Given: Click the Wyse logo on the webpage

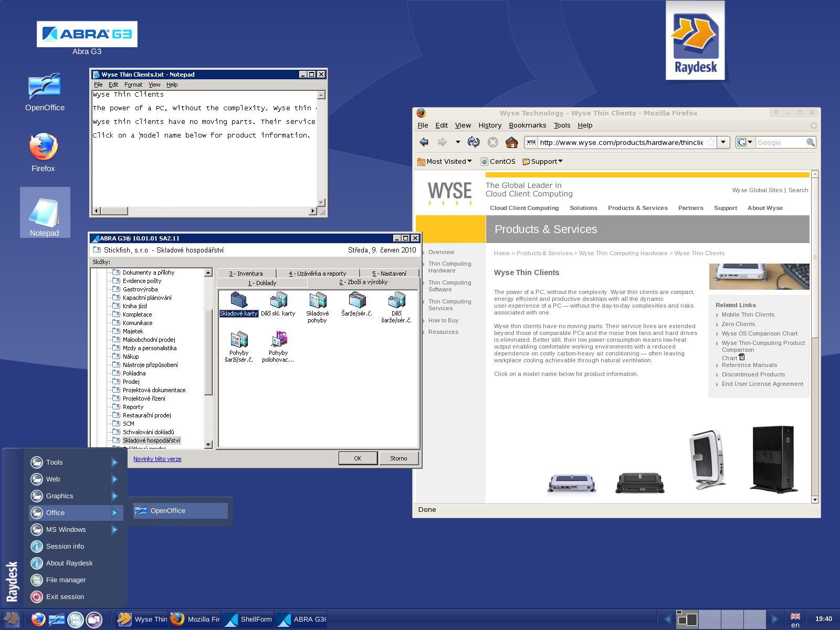Looking at the screenshot, I should (x=450, y=193).
